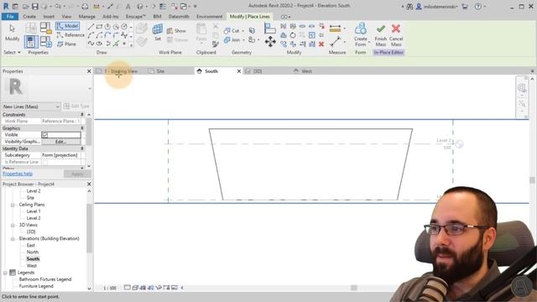This screenshot has width=537, height=302.
Task: Collapse the Identity Data section
Action: [82, 148]
